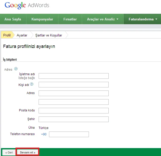Viewport: 161px width, 156px height.
Task: Expand the Faturalandırma dropdown arrow
Action: [156, 19]
